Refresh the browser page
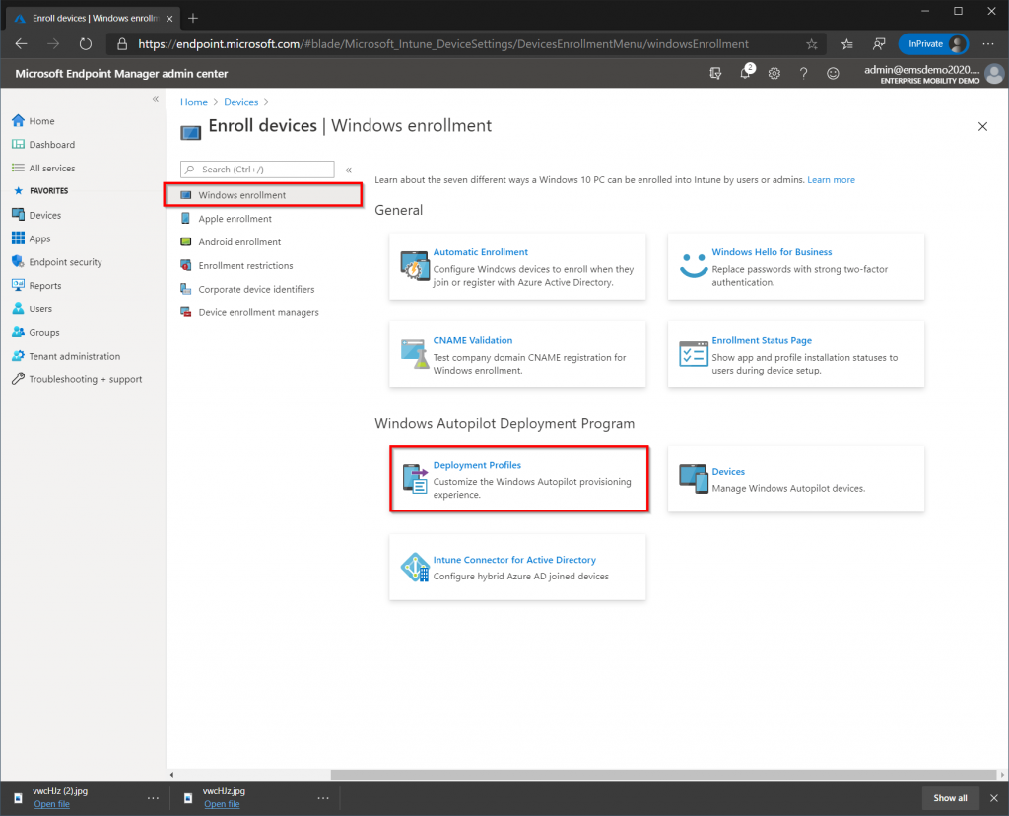This screenshot has width=1009, height=816. coord(85,43)
